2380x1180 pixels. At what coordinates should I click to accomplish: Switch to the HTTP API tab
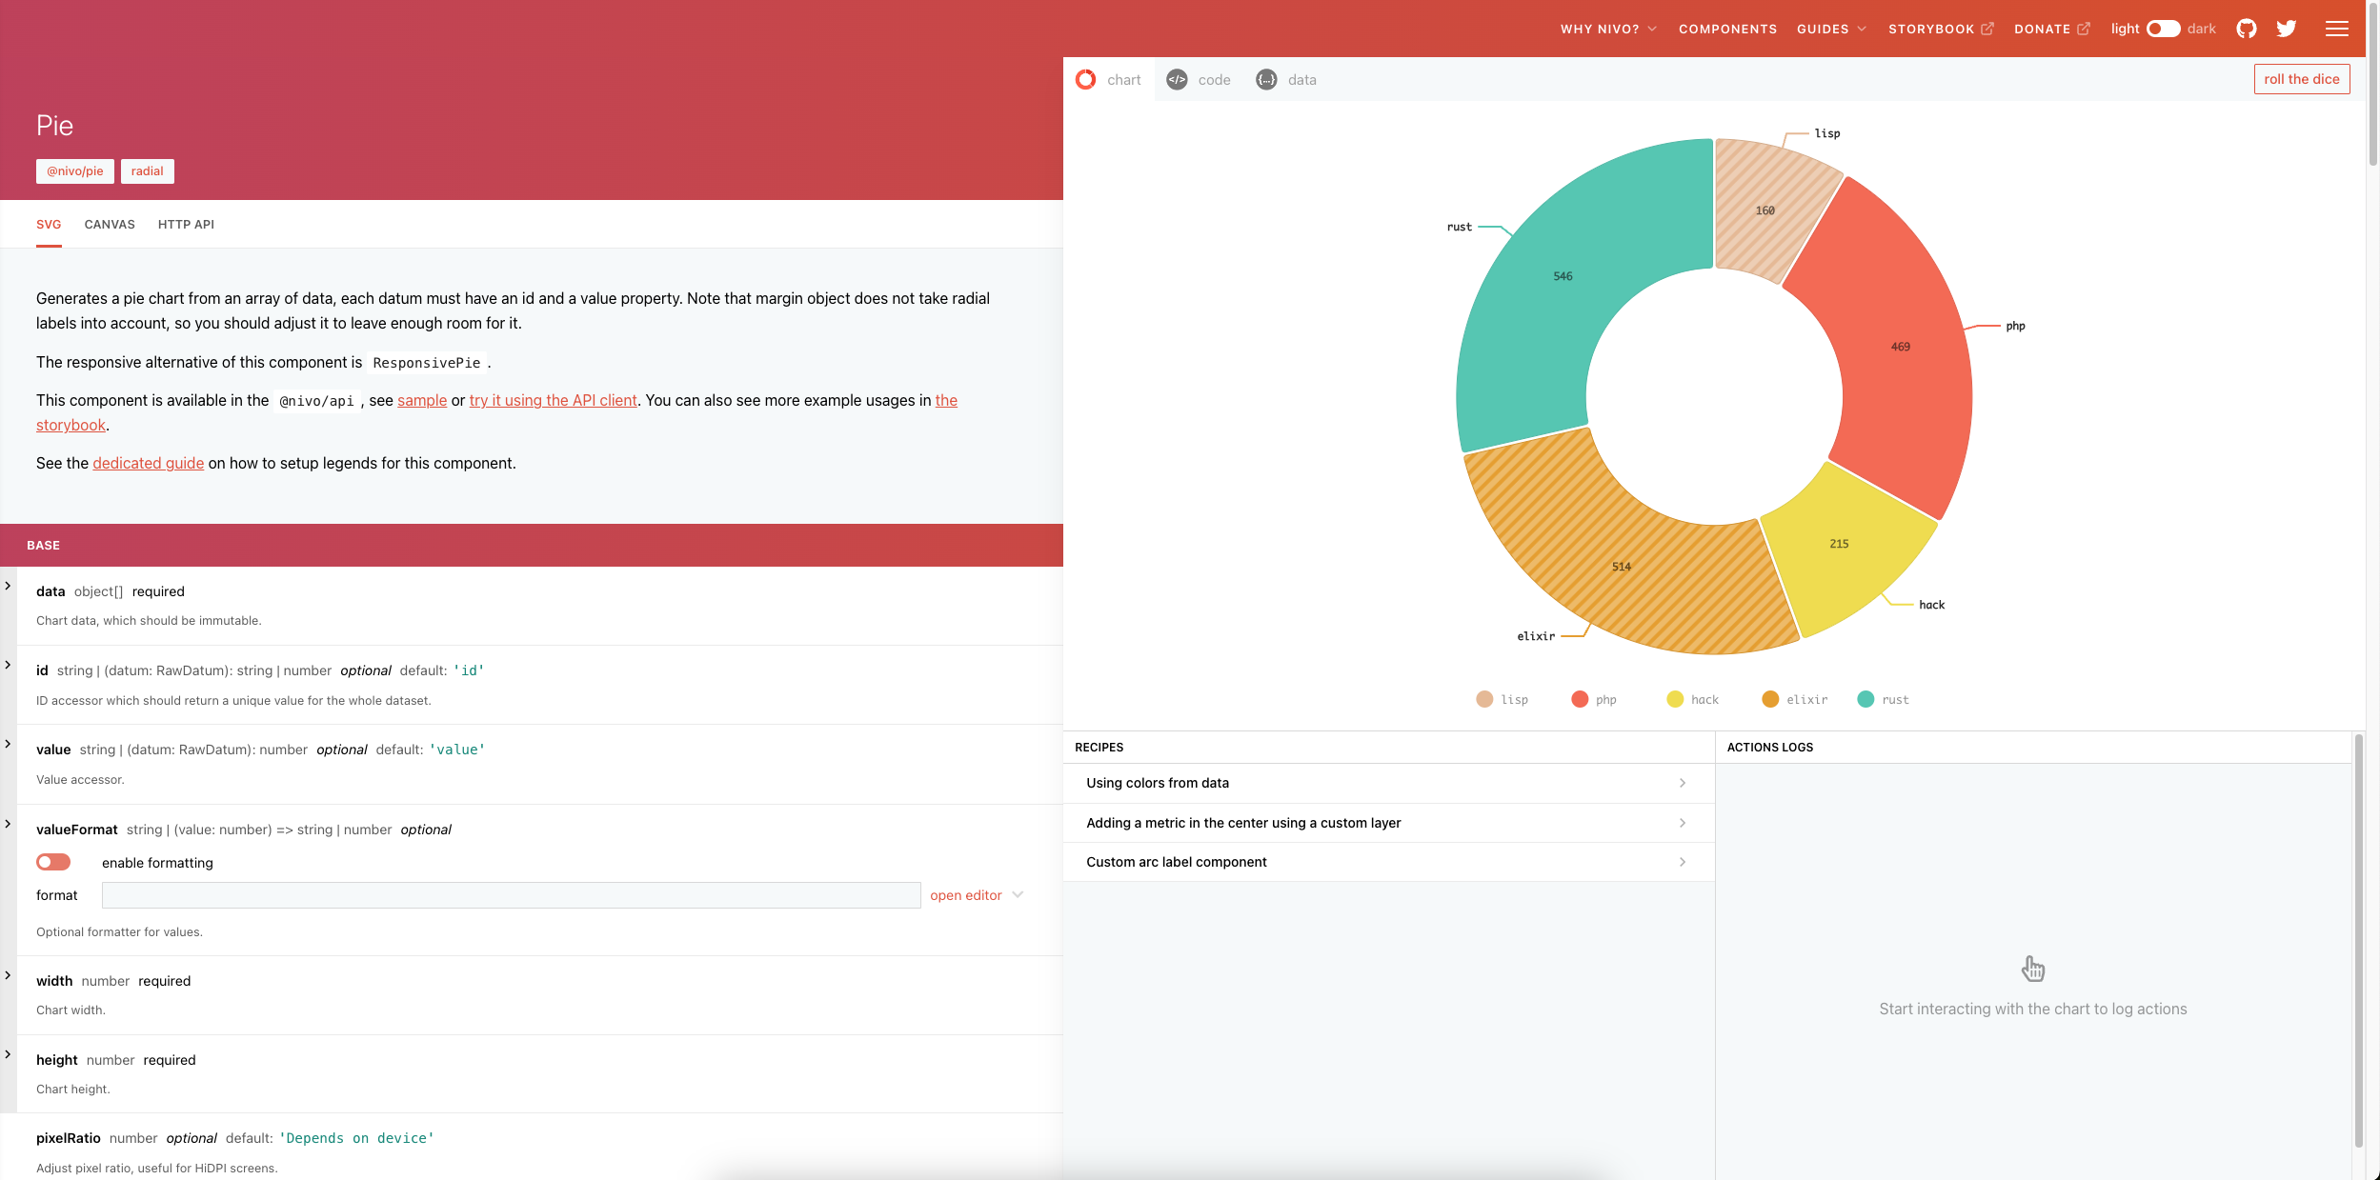[x=186, y=225]
